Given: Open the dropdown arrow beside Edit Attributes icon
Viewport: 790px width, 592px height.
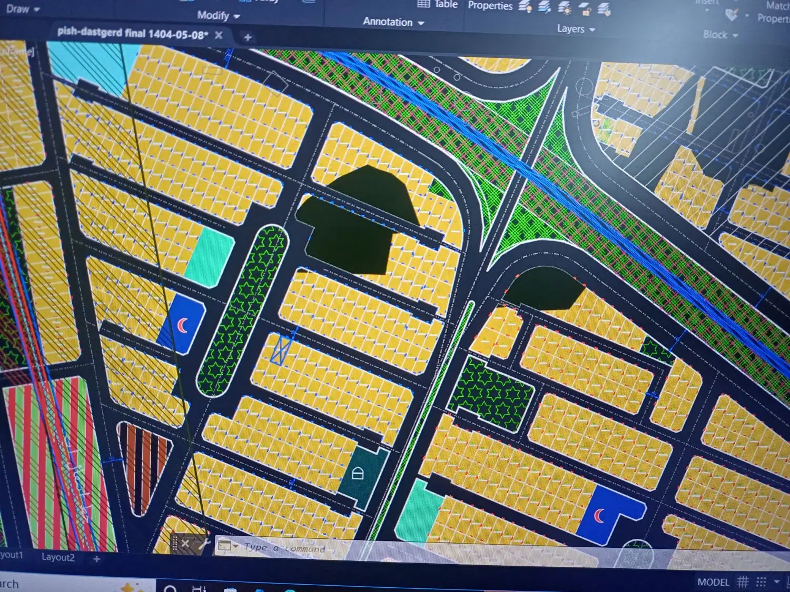Looking at the screenshot, I should pyautogui.click(x=747, y=16).
